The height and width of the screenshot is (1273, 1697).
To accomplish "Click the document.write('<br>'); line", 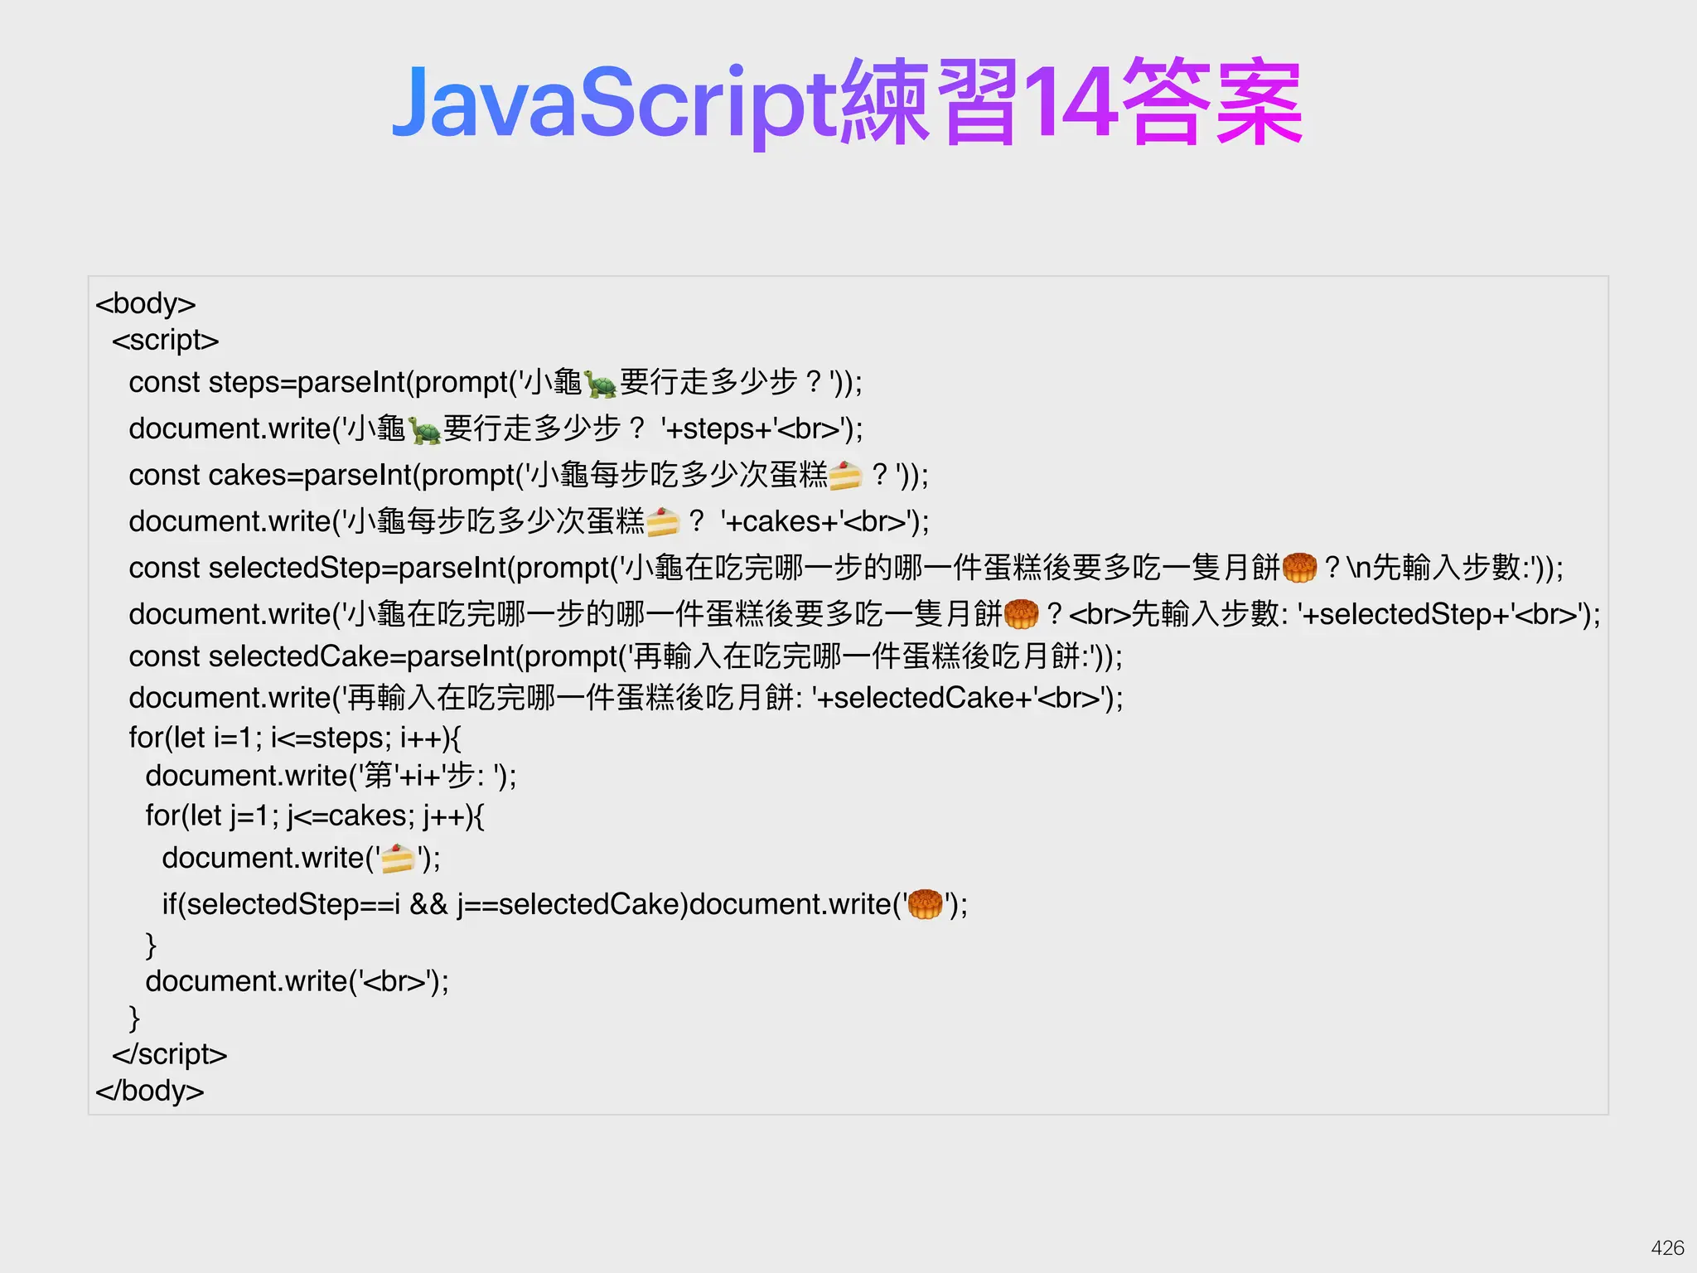I will pyautogui.click(x=297, y=981).
